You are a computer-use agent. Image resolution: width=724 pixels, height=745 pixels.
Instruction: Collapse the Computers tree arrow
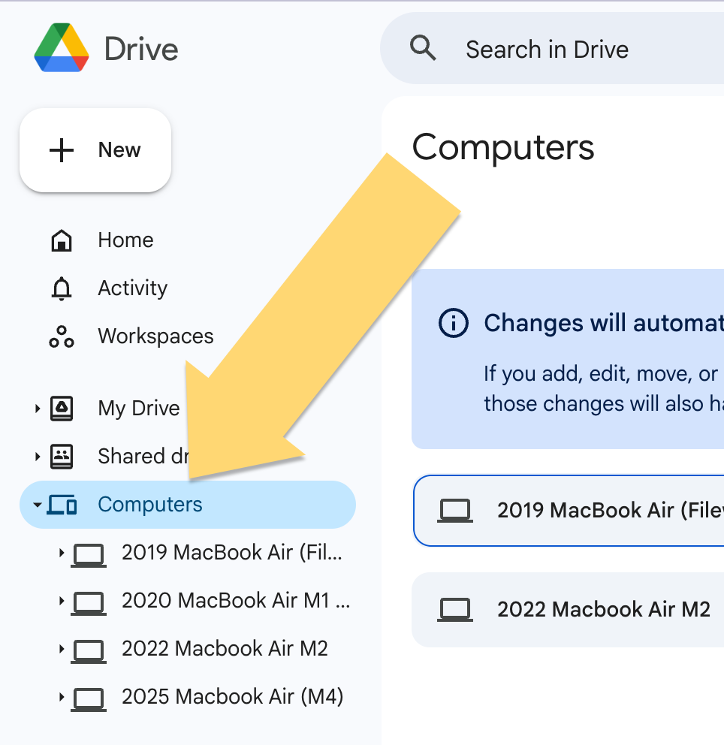pyautogui.click(x=38, y=505)
